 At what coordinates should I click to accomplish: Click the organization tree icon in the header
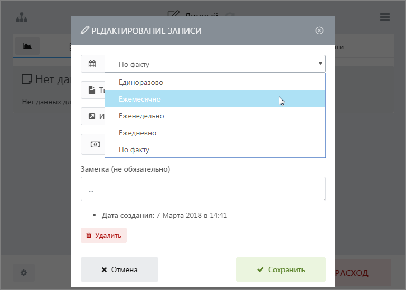coord(21,17)
